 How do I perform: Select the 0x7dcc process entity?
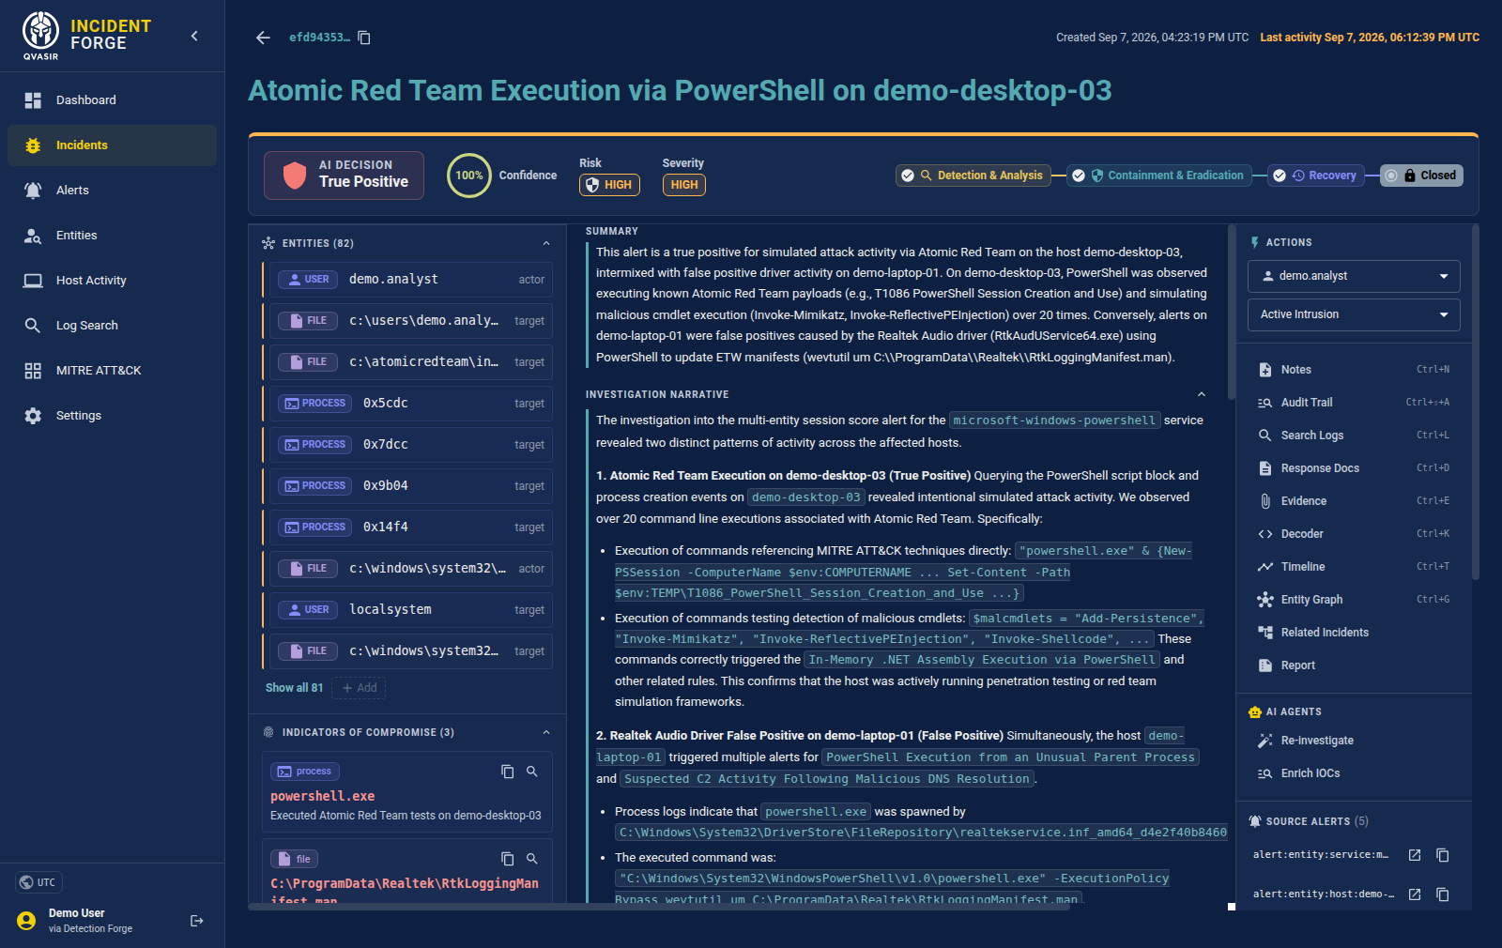point(411,445)
